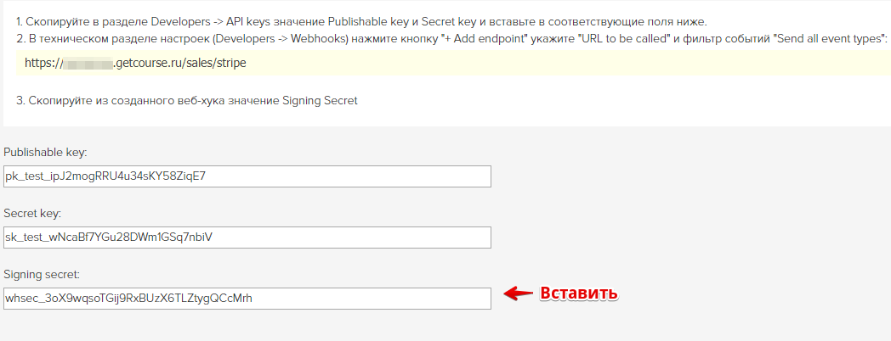Focus the Secret key input field
891x341 pixels.
(247, 238)
